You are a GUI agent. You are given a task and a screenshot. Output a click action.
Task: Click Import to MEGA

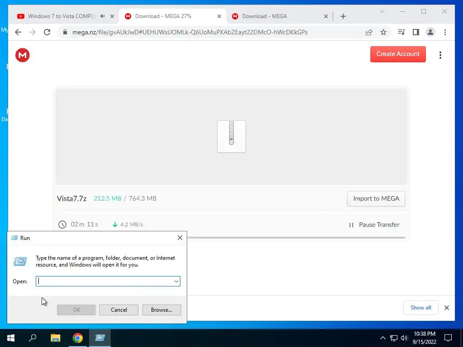pos(376,199)
